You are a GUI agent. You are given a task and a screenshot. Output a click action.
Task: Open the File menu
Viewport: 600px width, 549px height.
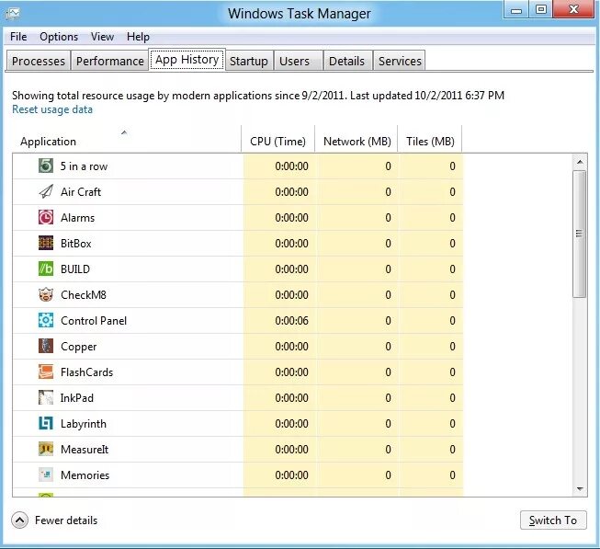coord(18,37)
